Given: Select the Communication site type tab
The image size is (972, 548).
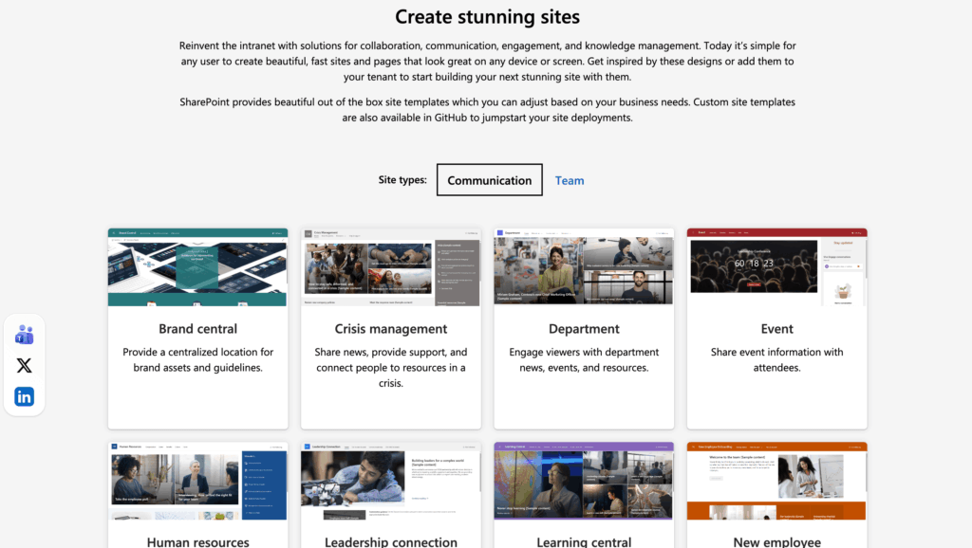Looking at the screenshot, I should tap(489, 180).
